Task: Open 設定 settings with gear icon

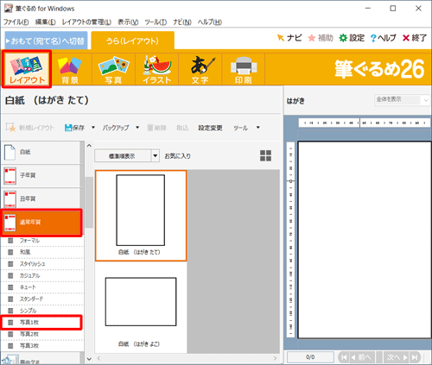Action: (x=352, y=38)
